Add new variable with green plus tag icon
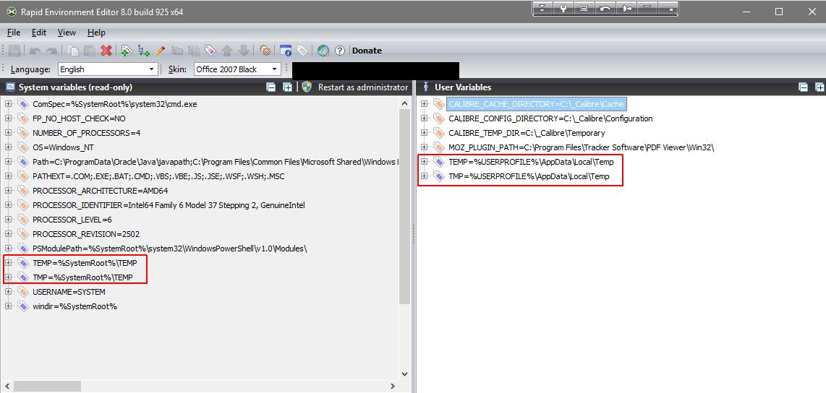This screenshot has width=826, height=393. point(127,51)
